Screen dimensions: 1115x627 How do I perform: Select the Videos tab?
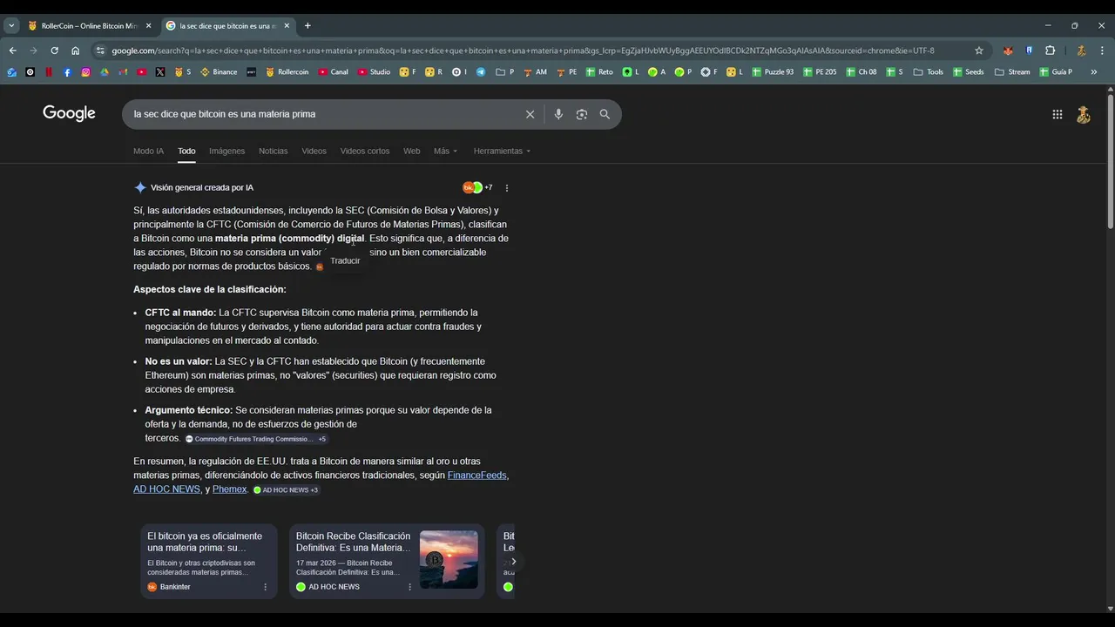314,151
